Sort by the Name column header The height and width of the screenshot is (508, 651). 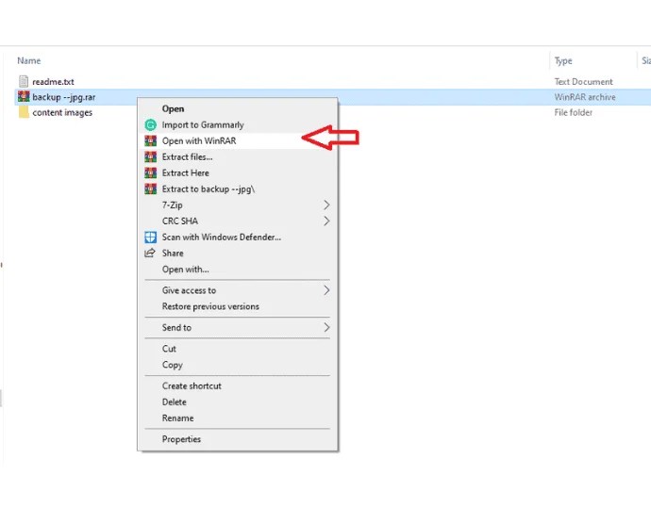coord(28,60)
